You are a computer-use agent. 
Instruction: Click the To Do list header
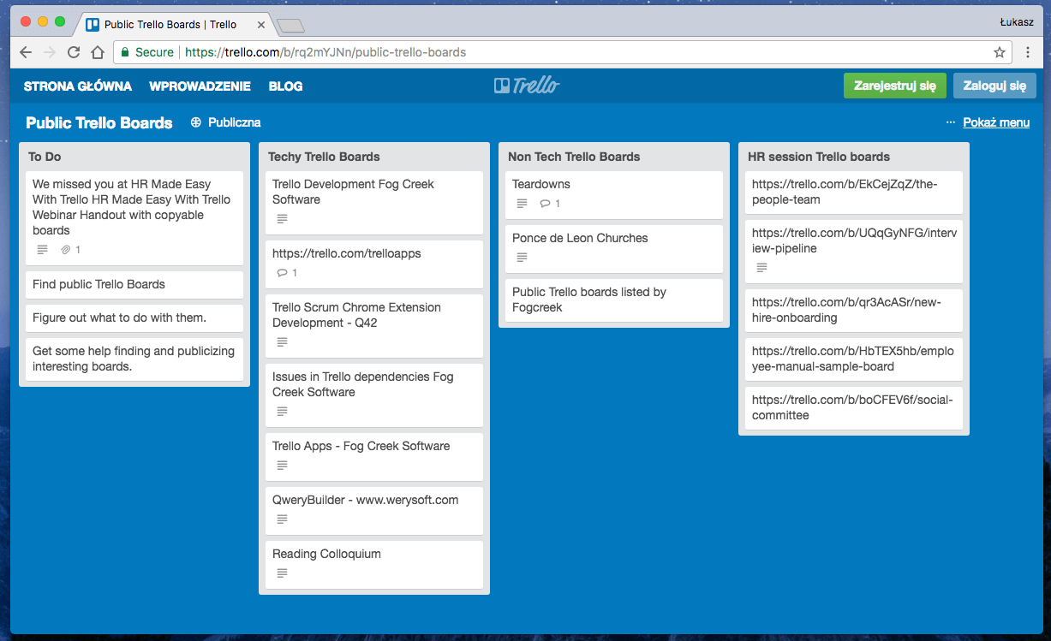(45, 157)
